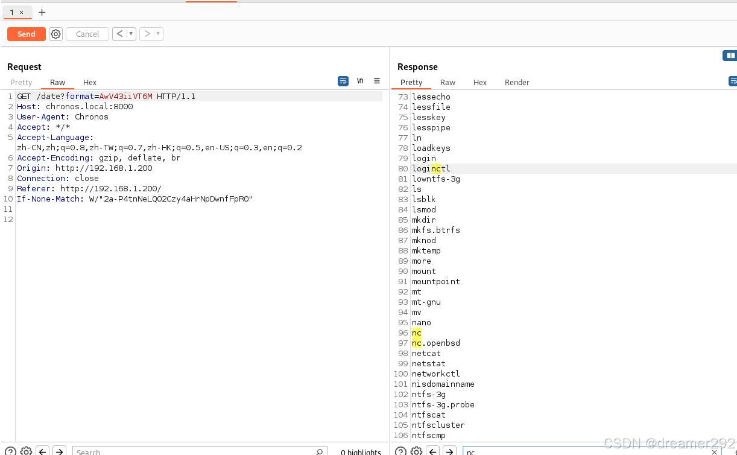Select the Response Pretty tab
The width and height of the screenshot is (737, 455).
click(411, 83)
